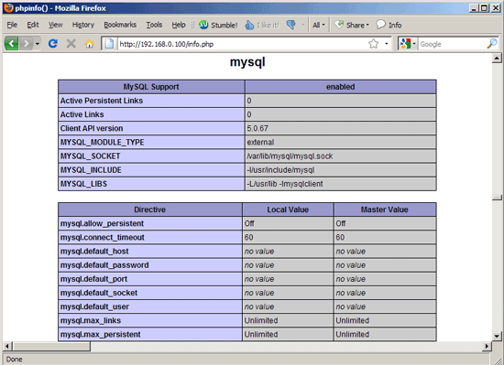504x365 pixels.
Task: Click the 'Client API version' cell
Action: pyautogui.click(x=151, y=128)
